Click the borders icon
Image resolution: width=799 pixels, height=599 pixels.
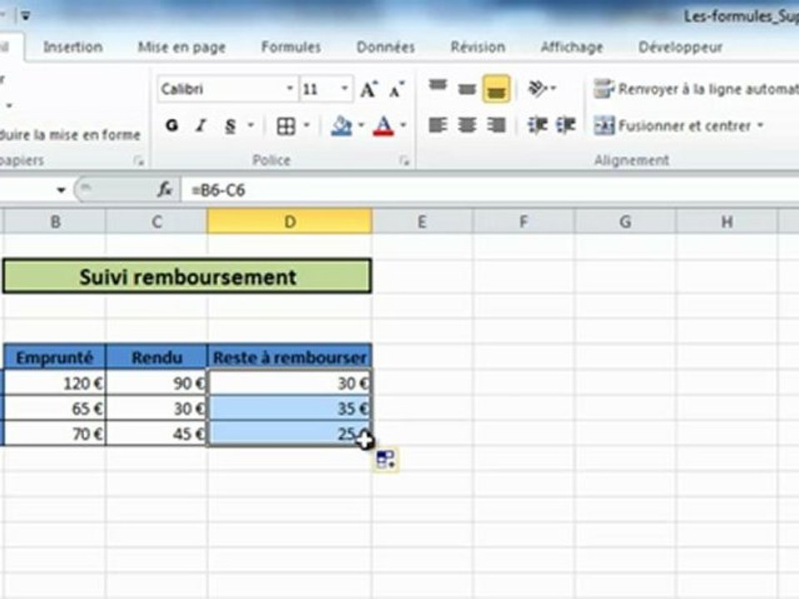pos(285,126)
